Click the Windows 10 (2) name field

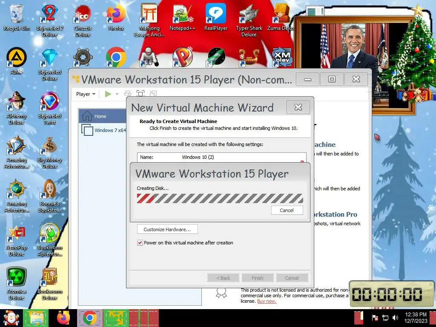[221, 157]
